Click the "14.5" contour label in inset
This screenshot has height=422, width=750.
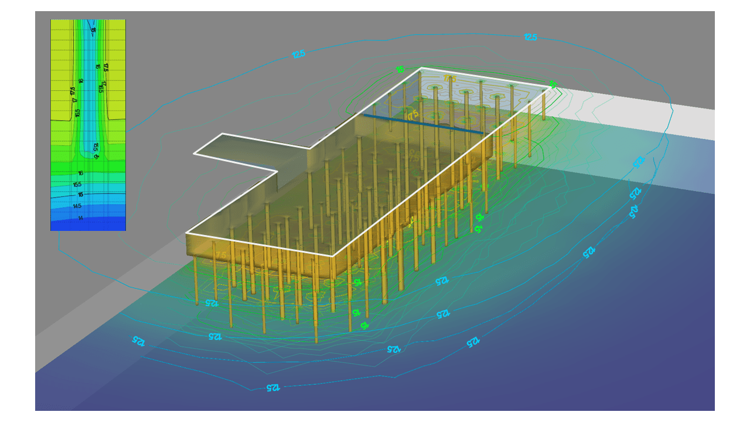point(77,206)
